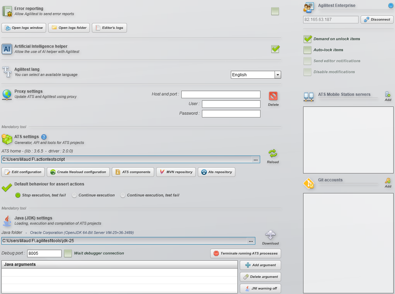The height and width of the screenshot is (294, 395).
Task: Uncheck Demand on unlock items
Action: click(308, 39)
